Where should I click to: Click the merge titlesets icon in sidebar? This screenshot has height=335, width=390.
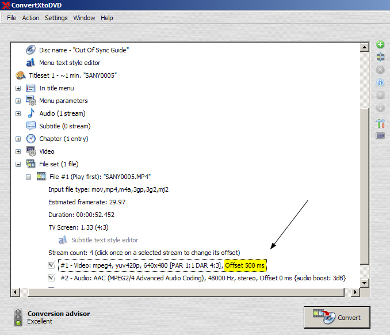coord(380,57)
